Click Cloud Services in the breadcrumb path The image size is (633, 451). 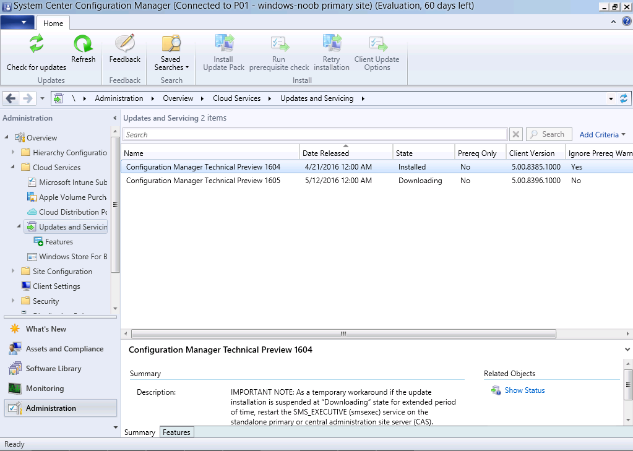[236, 98]
